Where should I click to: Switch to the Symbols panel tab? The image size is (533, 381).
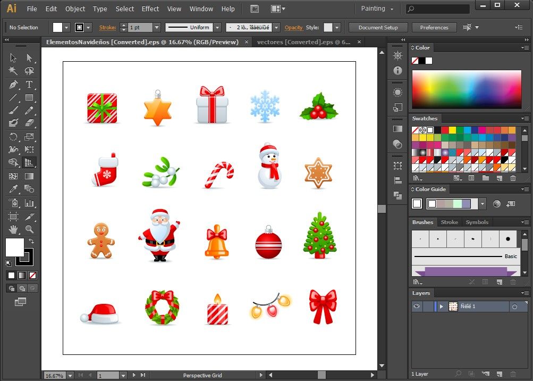tap(477, 222)
